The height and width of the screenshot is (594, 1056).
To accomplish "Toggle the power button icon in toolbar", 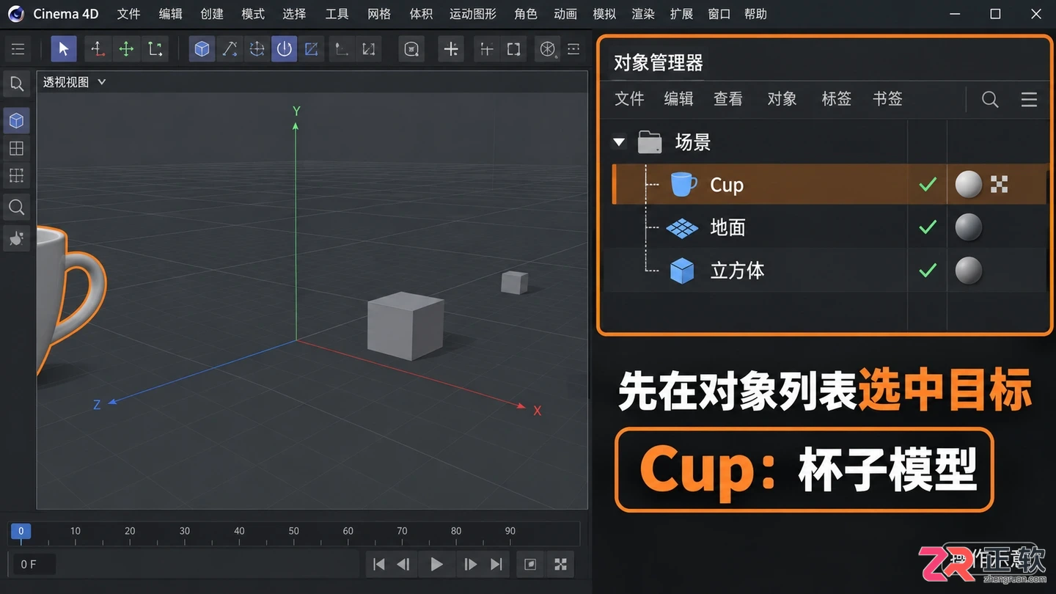I will 284,49.
